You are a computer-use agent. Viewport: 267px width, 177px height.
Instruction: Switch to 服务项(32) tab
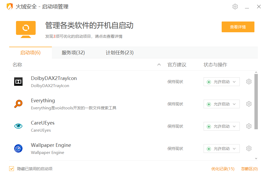click(x=73, y=53)
